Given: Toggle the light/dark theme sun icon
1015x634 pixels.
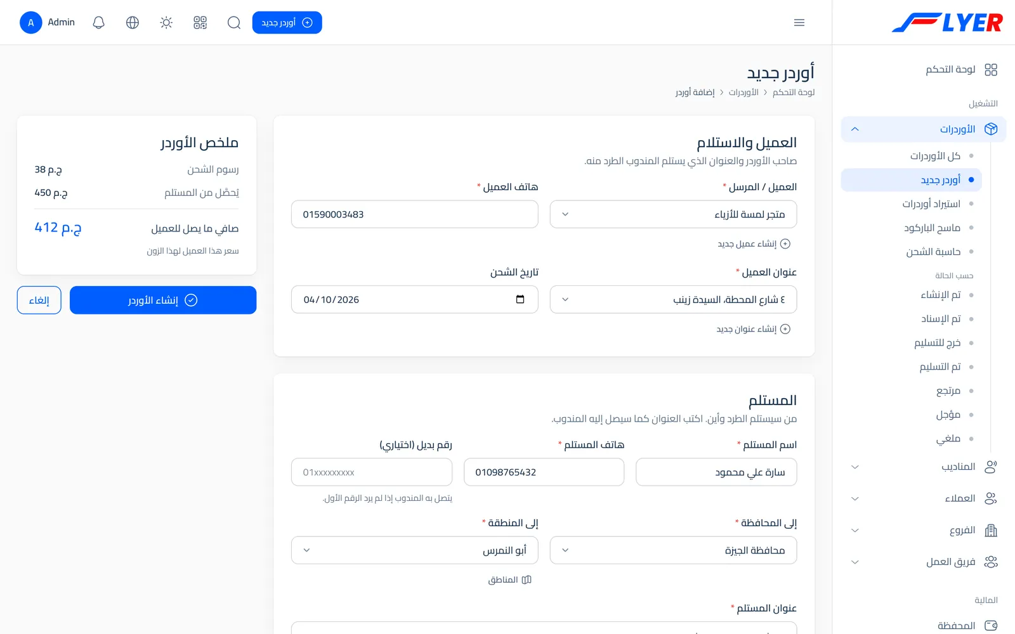Looking at the screenshot, I should pos(166,23).
